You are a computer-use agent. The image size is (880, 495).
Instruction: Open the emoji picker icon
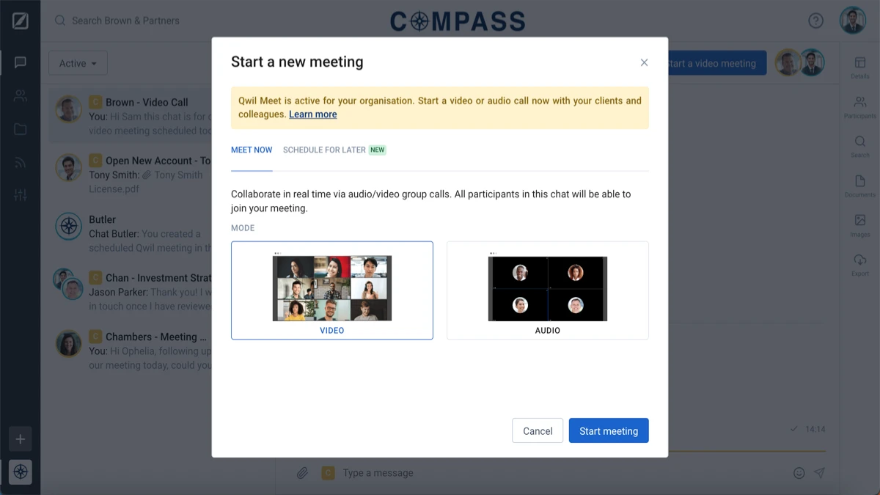pyautogui.click(x=799, y=473)
